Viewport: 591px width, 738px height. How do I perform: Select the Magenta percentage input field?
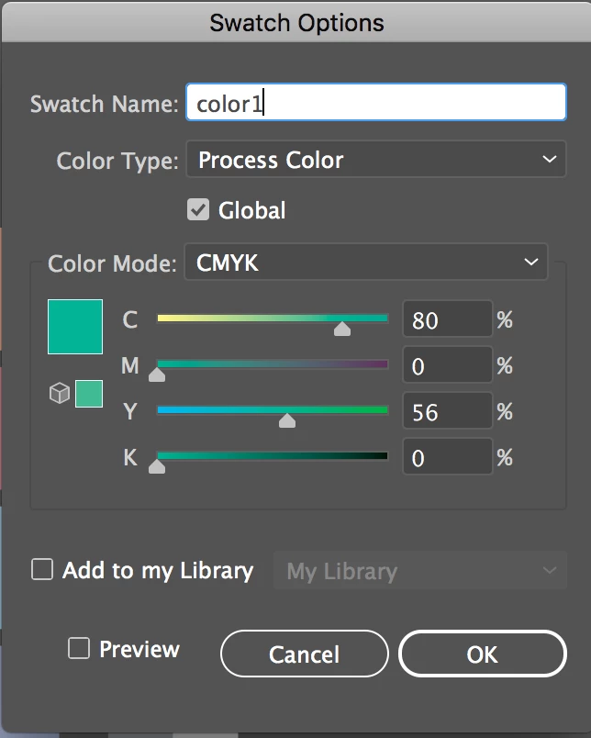coord(447,366)
